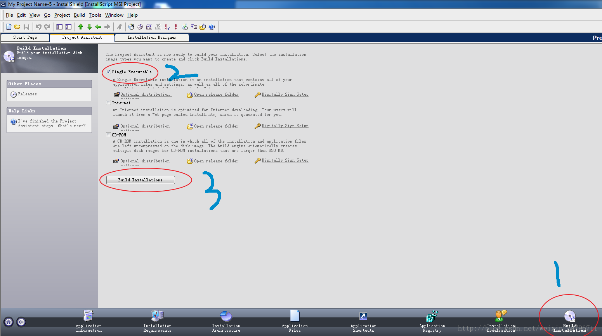Switch to the Start Page tab

25,38
